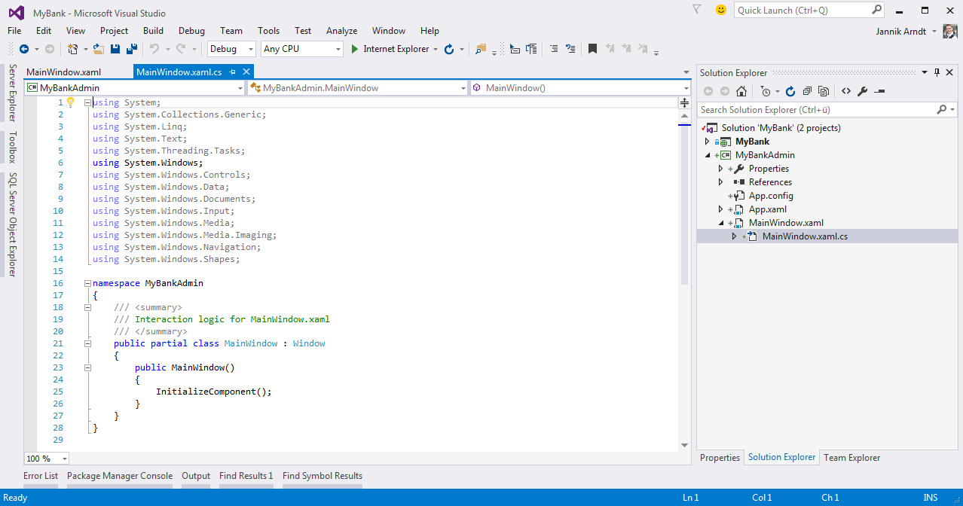
Task: Switch to the Team Explorer tab
Action: pos(851,458)
